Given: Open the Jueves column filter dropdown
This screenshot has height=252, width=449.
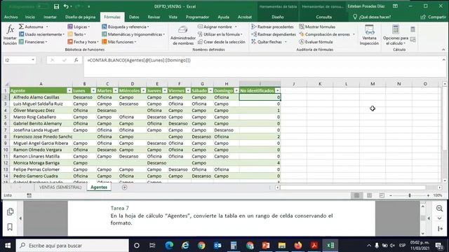Looking at the screenshot, I should click(x=165, y=90).
